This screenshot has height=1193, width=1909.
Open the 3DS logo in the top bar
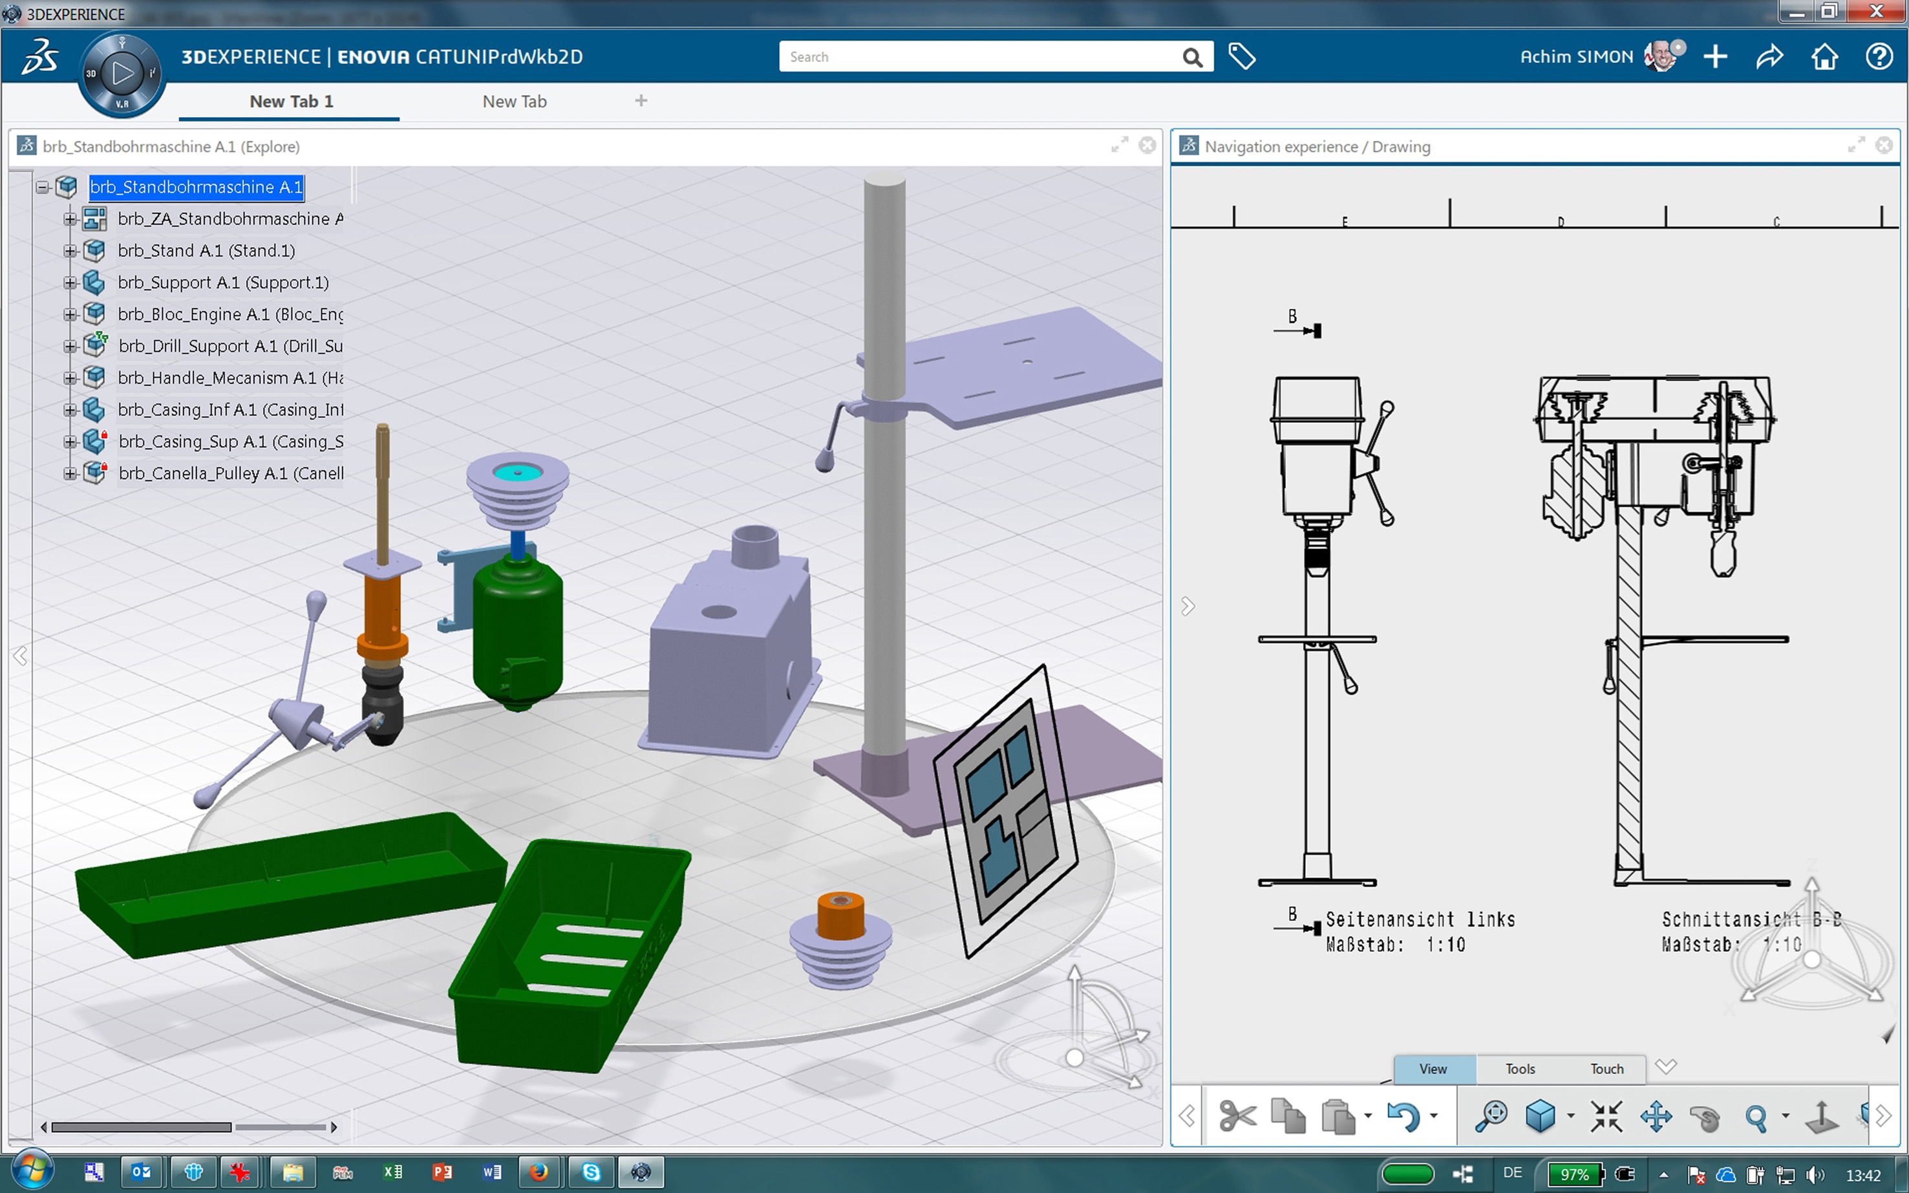(39, 57)
